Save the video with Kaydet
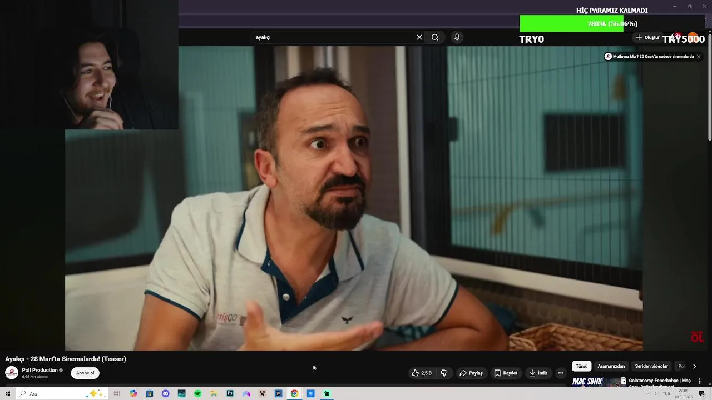 (x=506, y=373)
